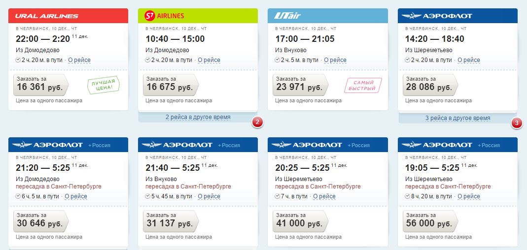Click the red badge with number 3
The image size is (527, 250).
pos(517,123)
